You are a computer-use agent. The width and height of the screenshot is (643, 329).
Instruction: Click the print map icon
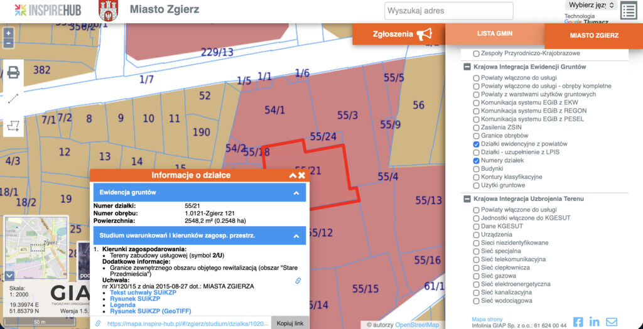tap(13, 72)
